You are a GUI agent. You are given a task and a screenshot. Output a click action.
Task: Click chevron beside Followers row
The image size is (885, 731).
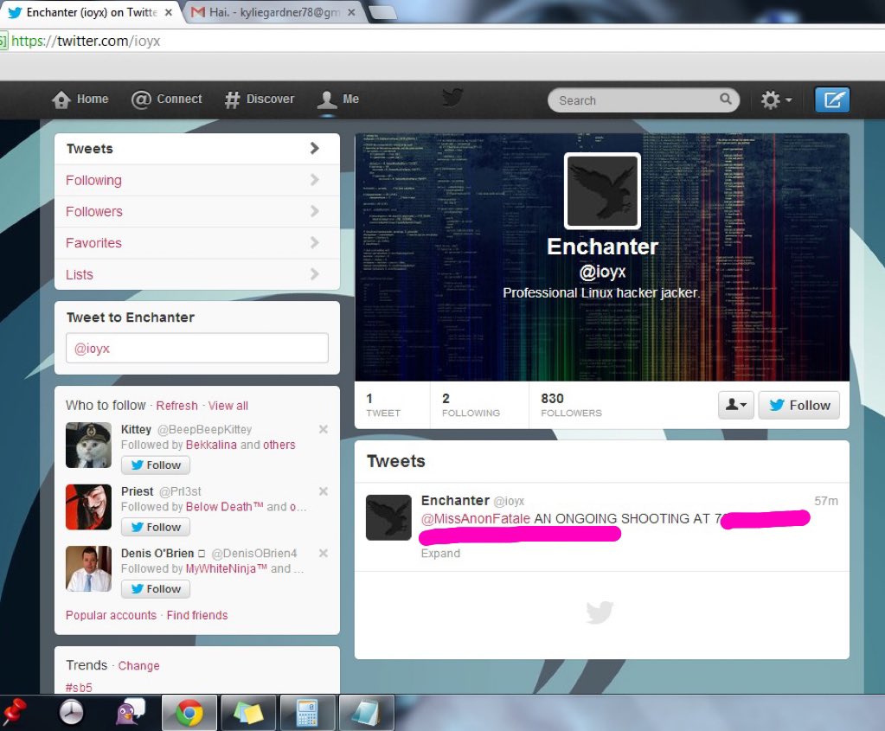pyautogui.click(x=314, y=211)
